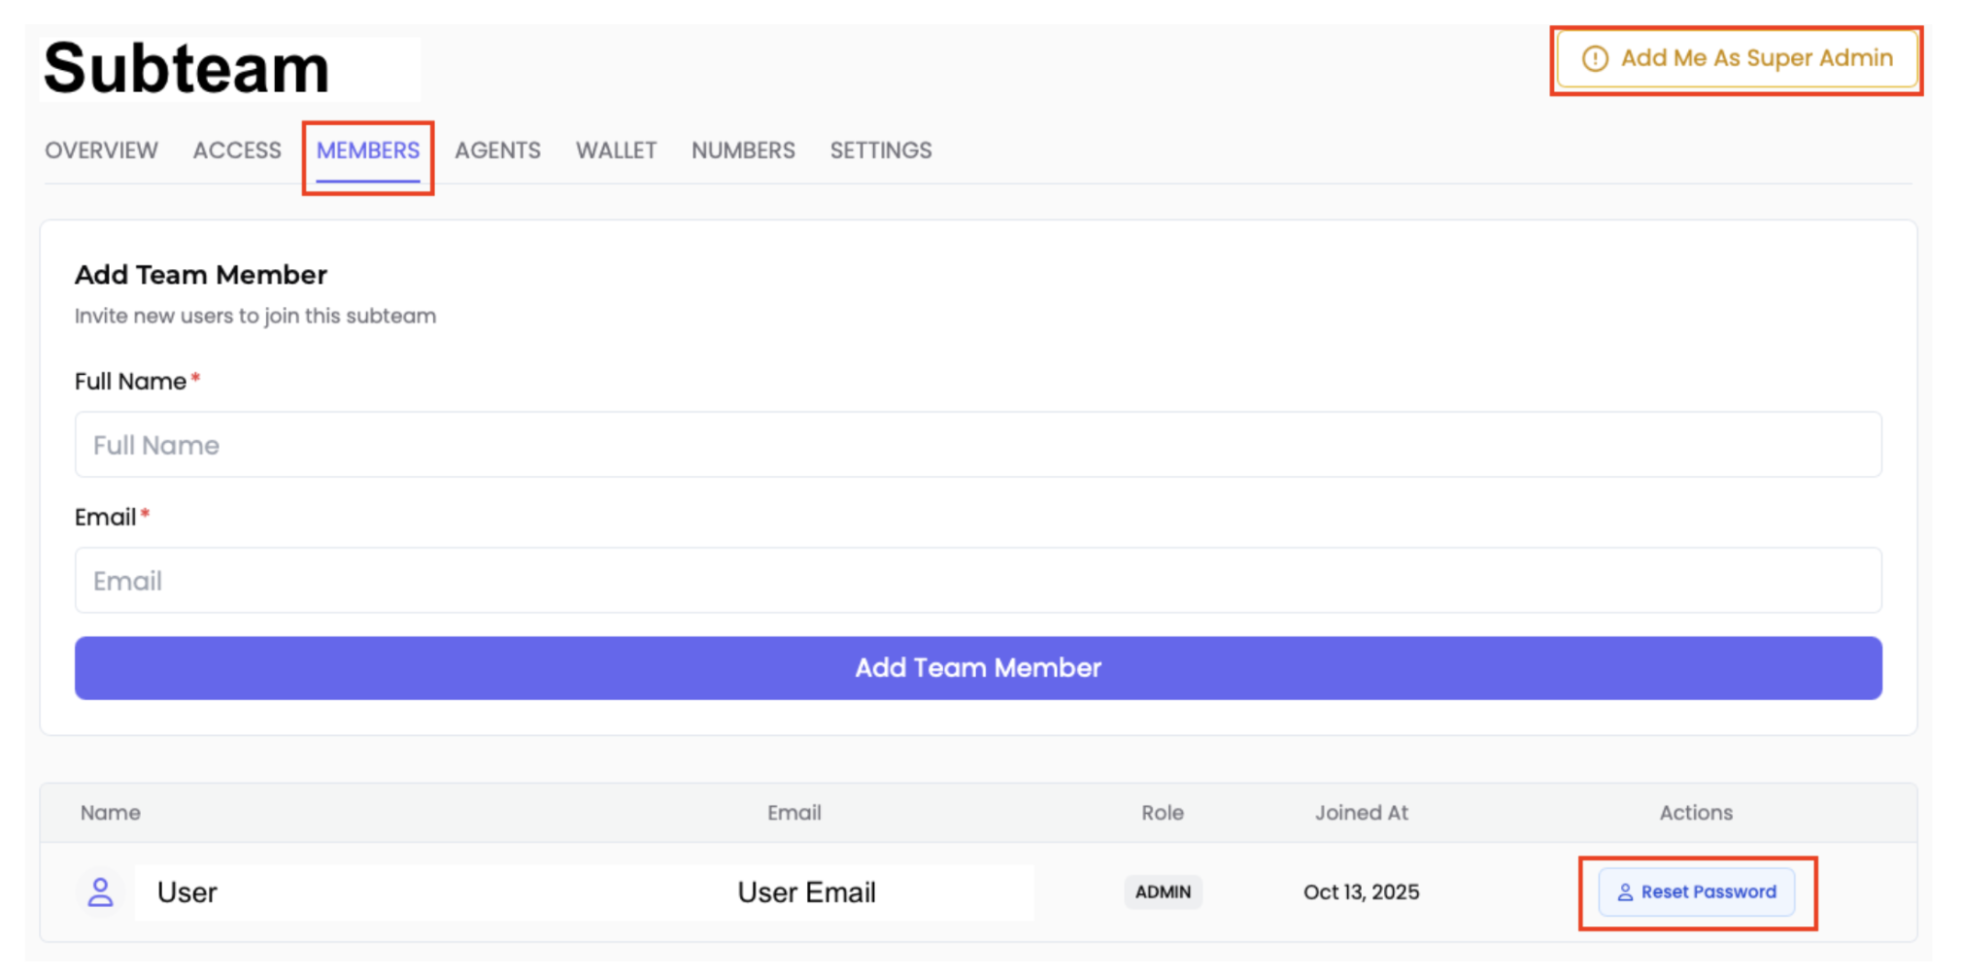Switch to the NUMBERS tab

pos(743,151)
